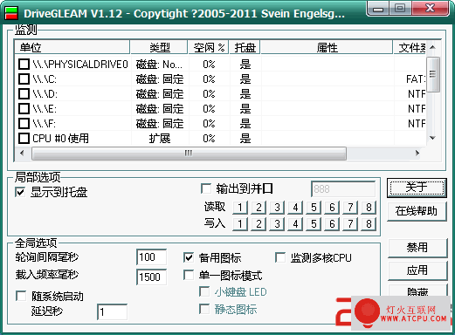Click the parallel port address field 888
Image resolution: width=455 pixels, height=335 pixels.
pos(343,189)
